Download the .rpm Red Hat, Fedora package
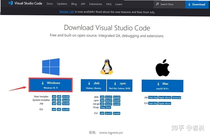The image size is (210, 136). click(x=120, y=85)
